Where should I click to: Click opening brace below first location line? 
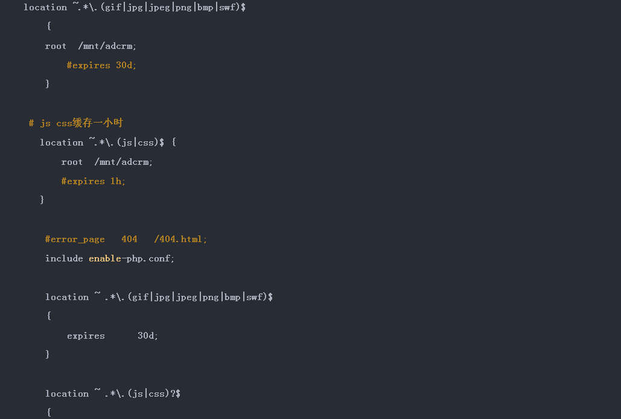49,26
